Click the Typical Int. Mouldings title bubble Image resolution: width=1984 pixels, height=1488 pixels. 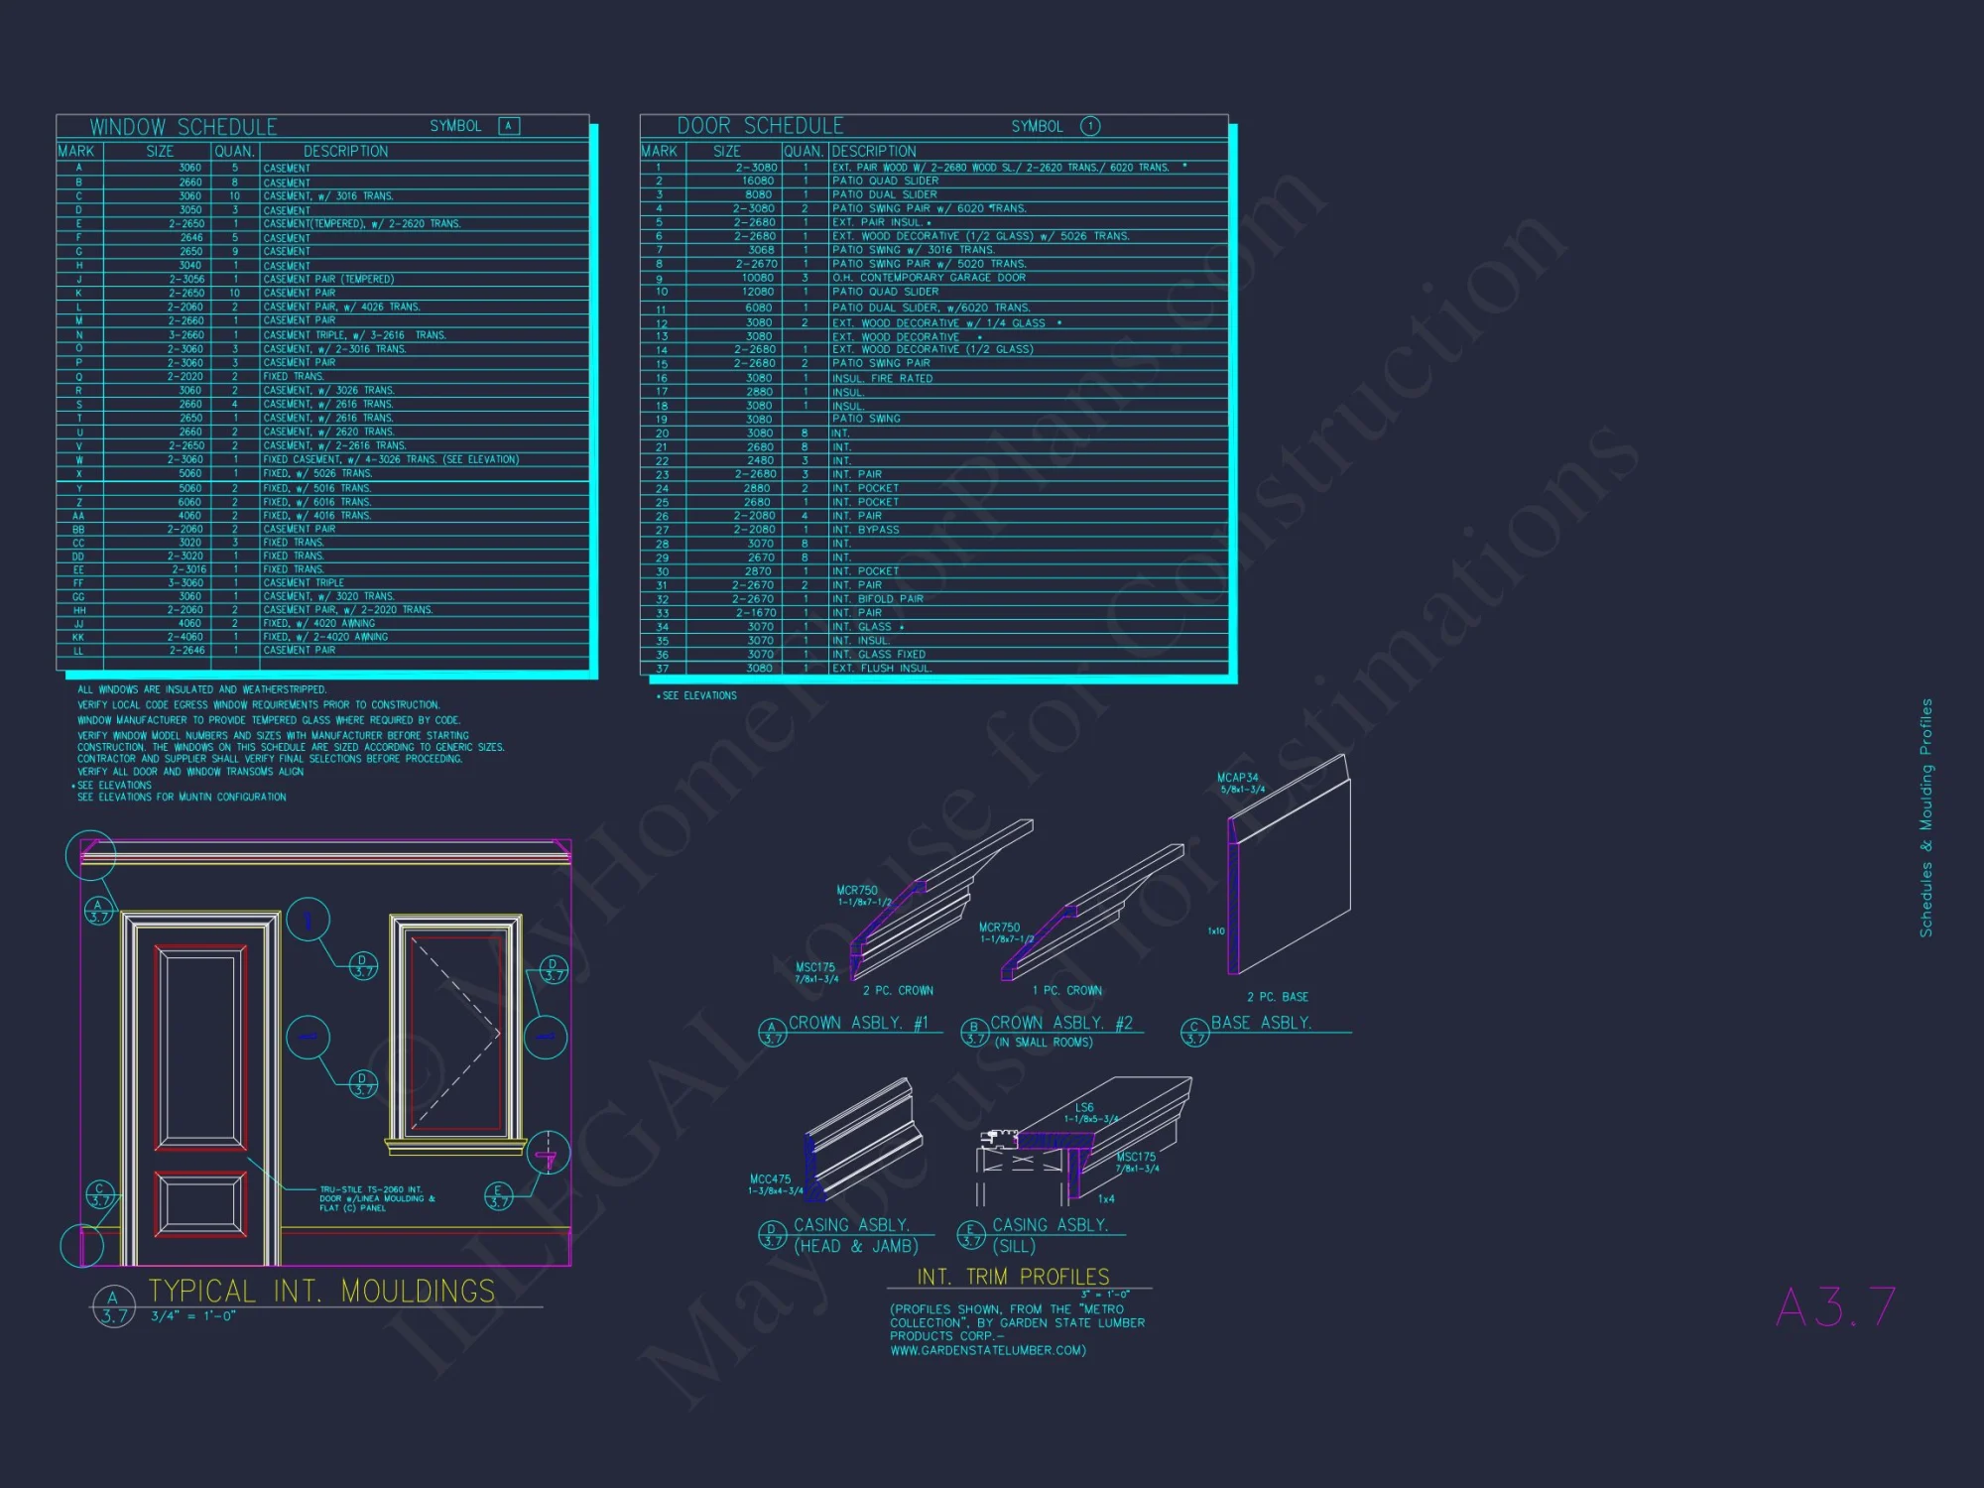click(x=113, y=1306)
